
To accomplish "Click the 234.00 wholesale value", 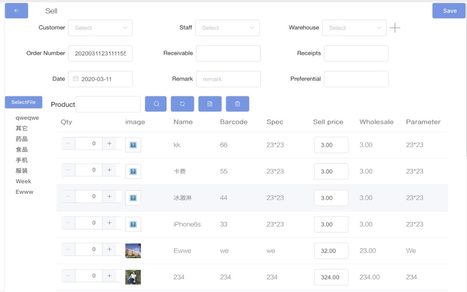I will [x=370, y=277].
